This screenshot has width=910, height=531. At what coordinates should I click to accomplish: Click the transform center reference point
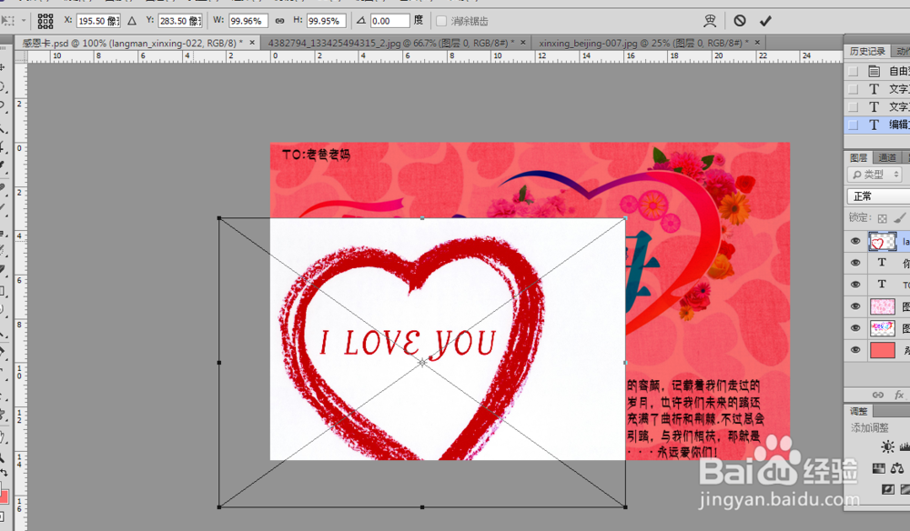(x=422, y=362)
